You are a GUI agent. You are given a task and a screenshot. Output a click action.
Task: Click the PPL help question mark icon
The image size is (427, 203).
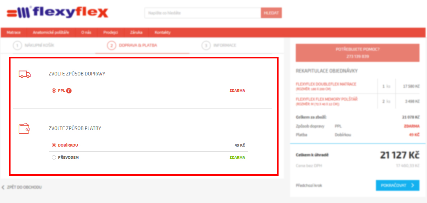click(x=69, y=91)
